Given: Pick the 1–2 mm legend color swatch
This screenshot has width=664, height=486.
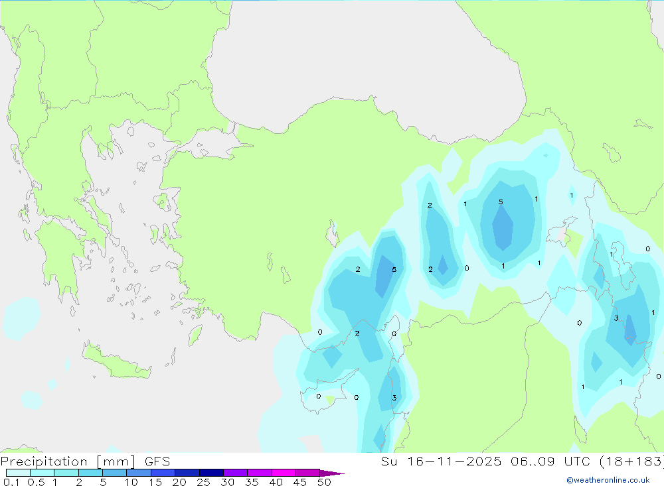Looking at the screenshot, I should [66, 473].
